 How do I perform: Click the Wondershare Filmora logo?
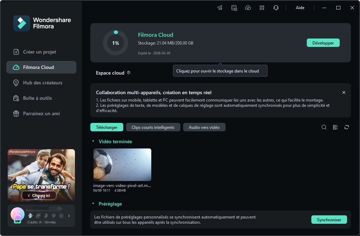[x=42, y=23]
